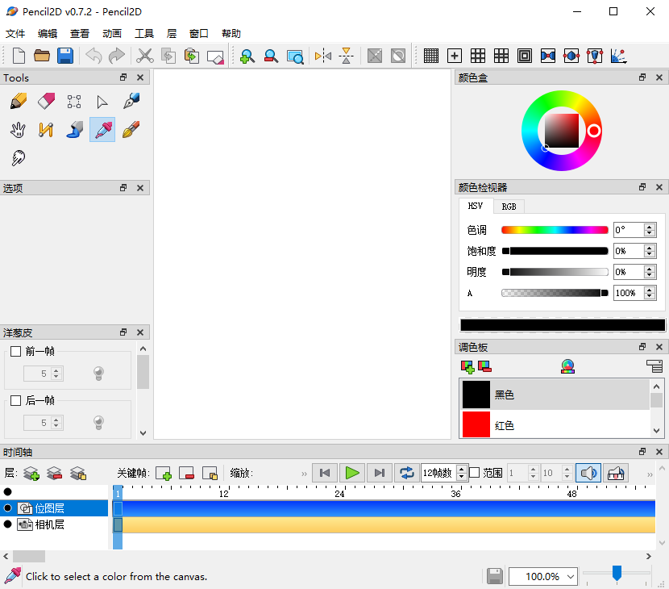Image resolution: width=669 pixels, height=589 pixels.
Task: Expand hidden timeline controls with chevron
Action: click(x=304, y=474)
